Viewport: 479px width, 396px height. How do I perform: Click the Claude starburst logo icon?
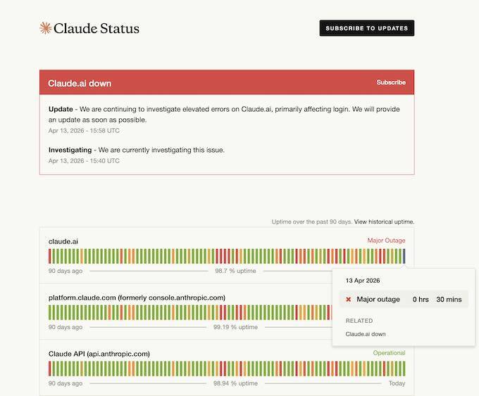tap(45, 28)
